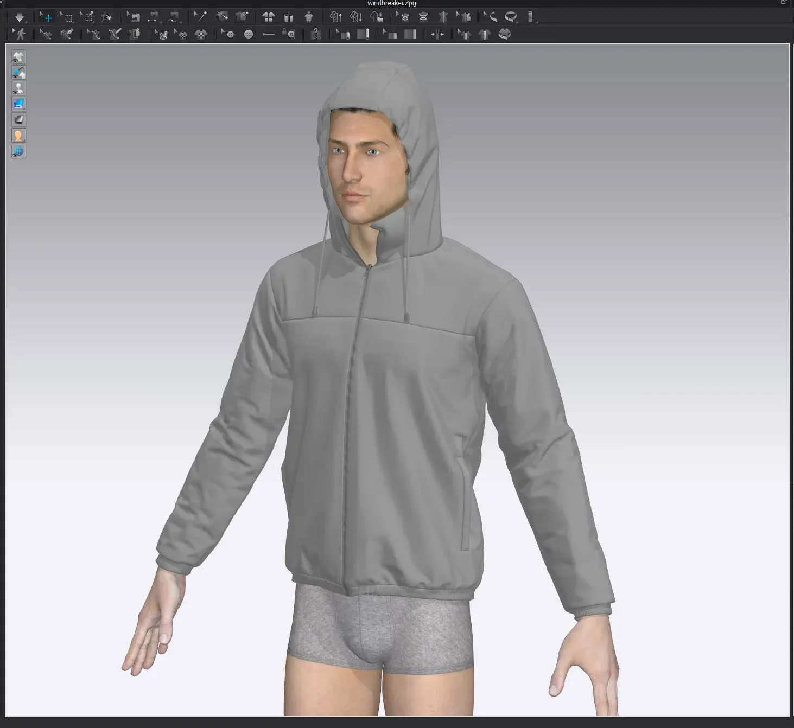Toggle the 3D grid visibility
This screenshot has height=728, width=794.
point(18,152)
